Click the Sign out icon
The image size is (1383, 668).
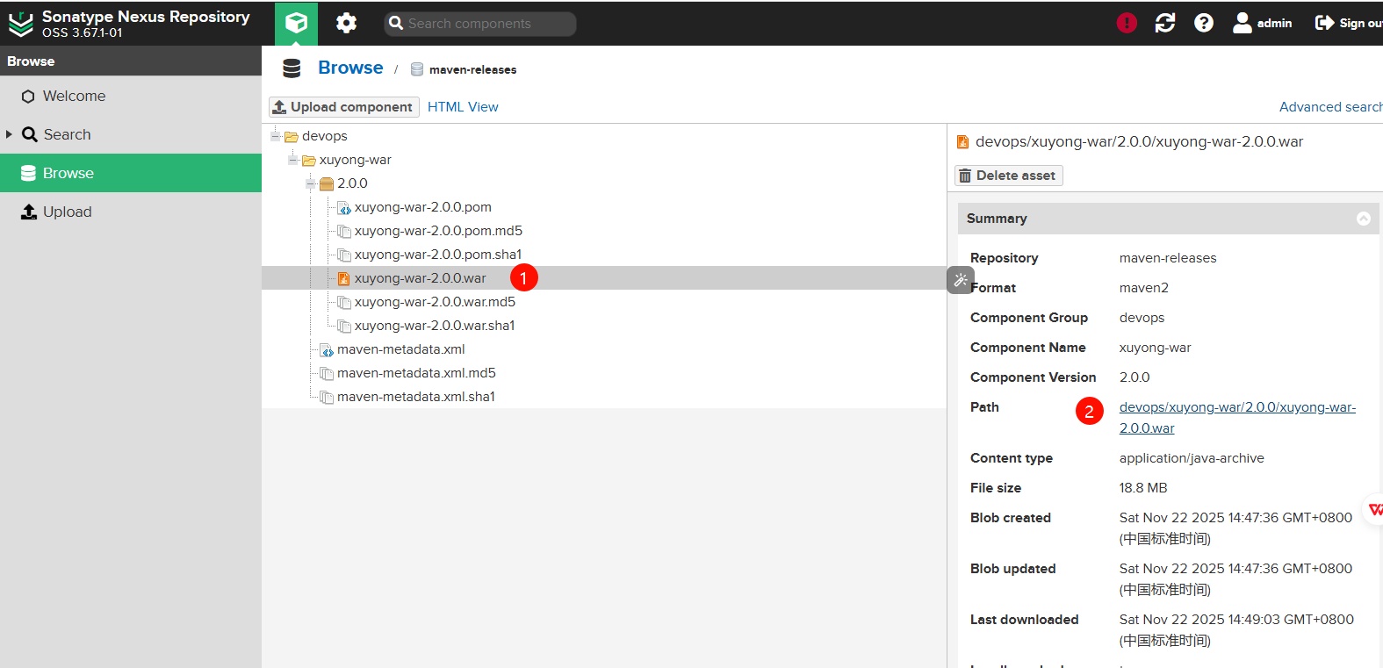click(1323, 23)
